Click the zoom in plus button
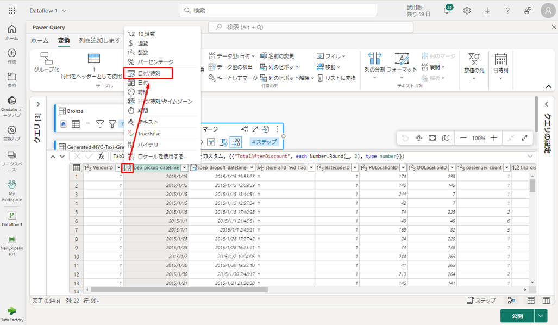558x325 pixels. coord(493,138)
